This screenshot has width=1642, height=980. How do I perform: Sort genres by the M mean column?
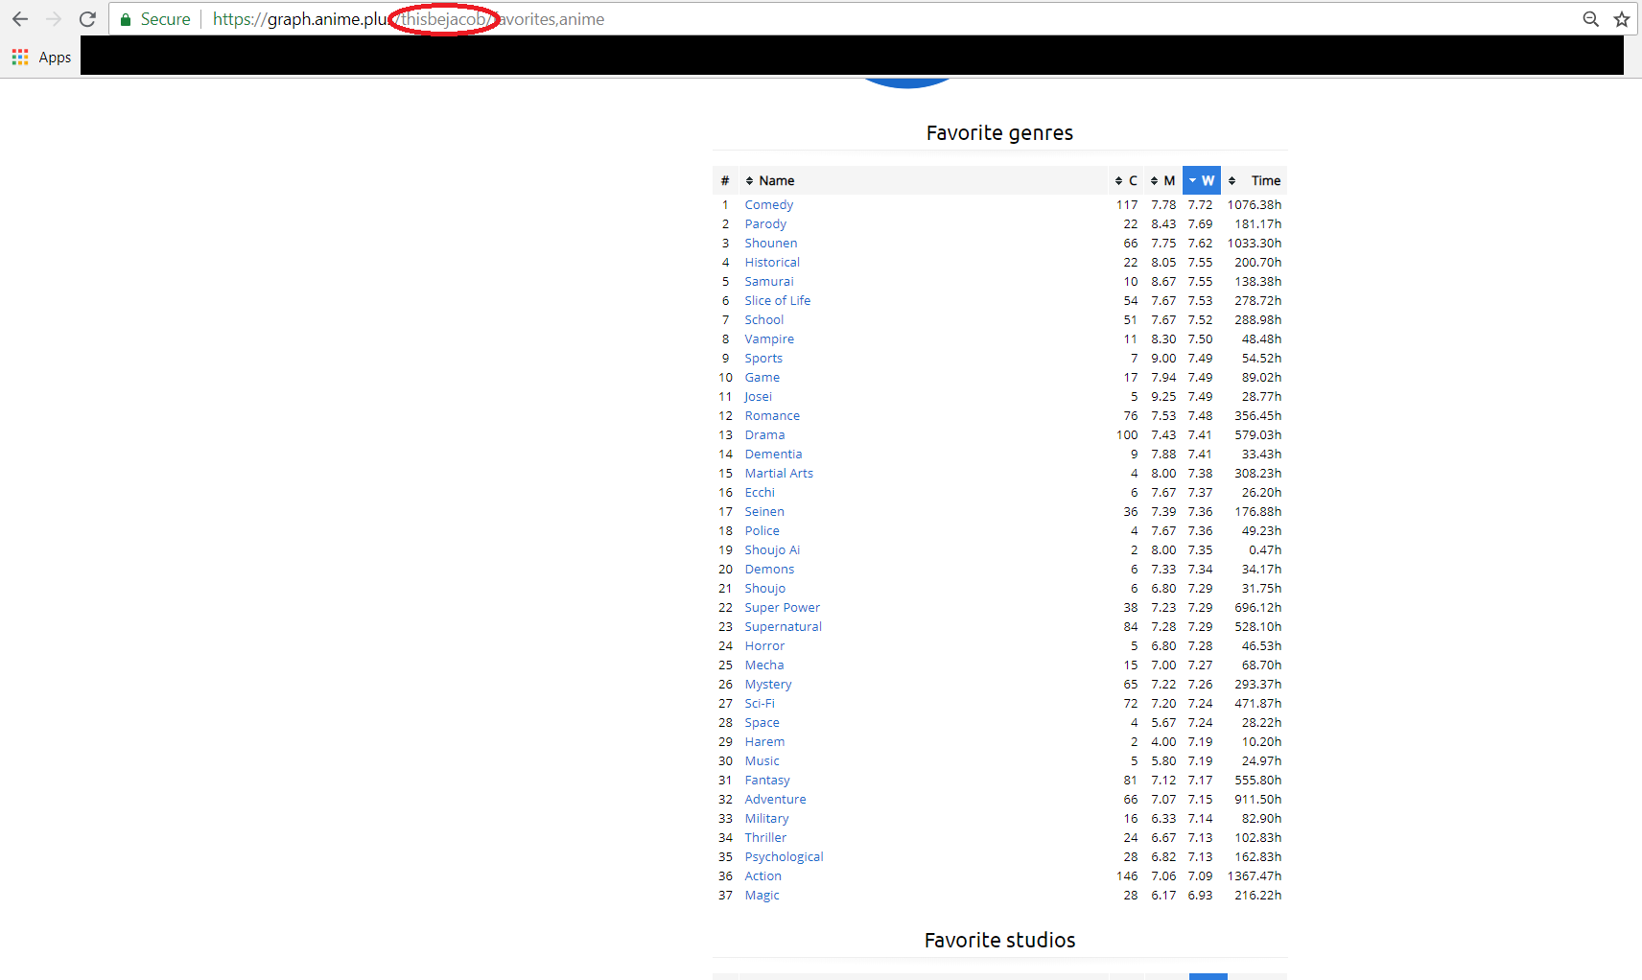click(x=1163, y=180)
